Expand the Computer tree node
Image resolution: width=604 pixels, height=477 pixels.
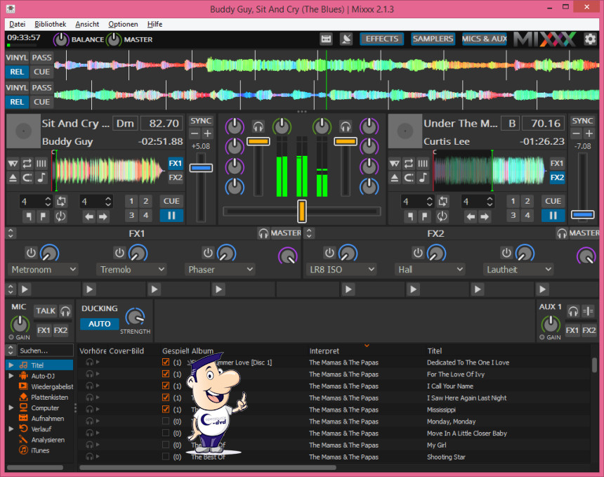[11, 408]
